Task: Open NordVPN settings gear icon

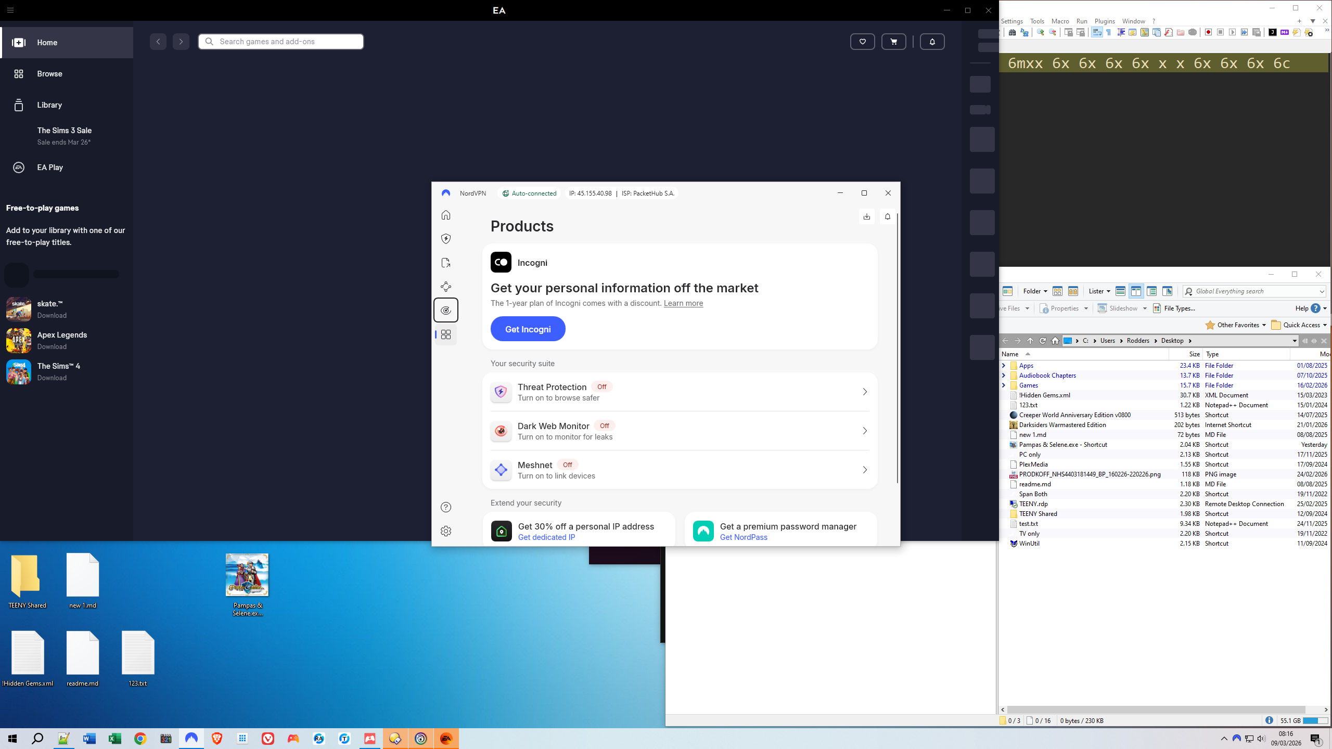Action: (446, 531)
